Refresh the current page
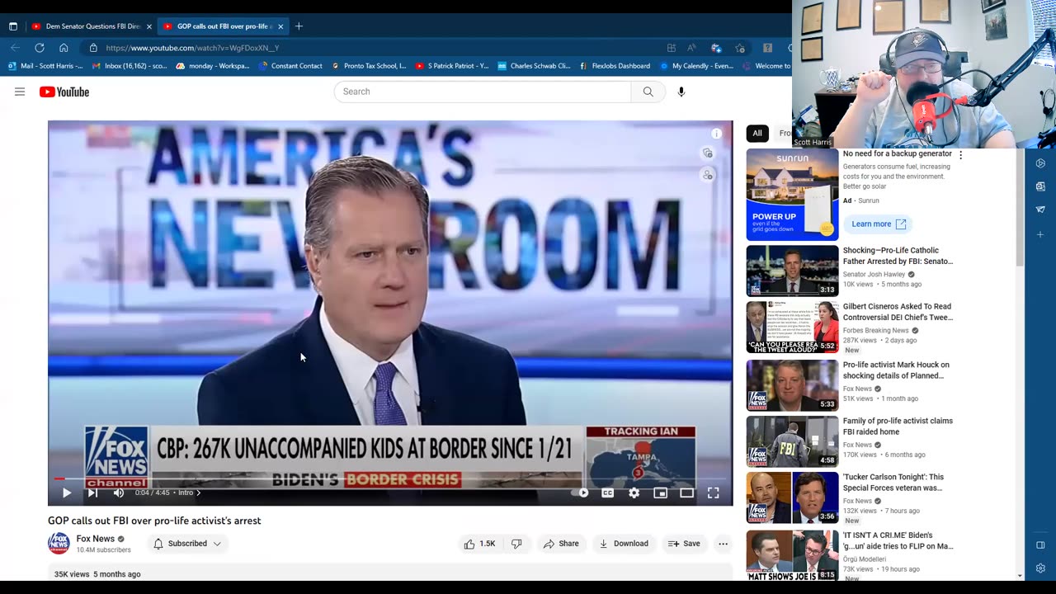 pos(39,48)
